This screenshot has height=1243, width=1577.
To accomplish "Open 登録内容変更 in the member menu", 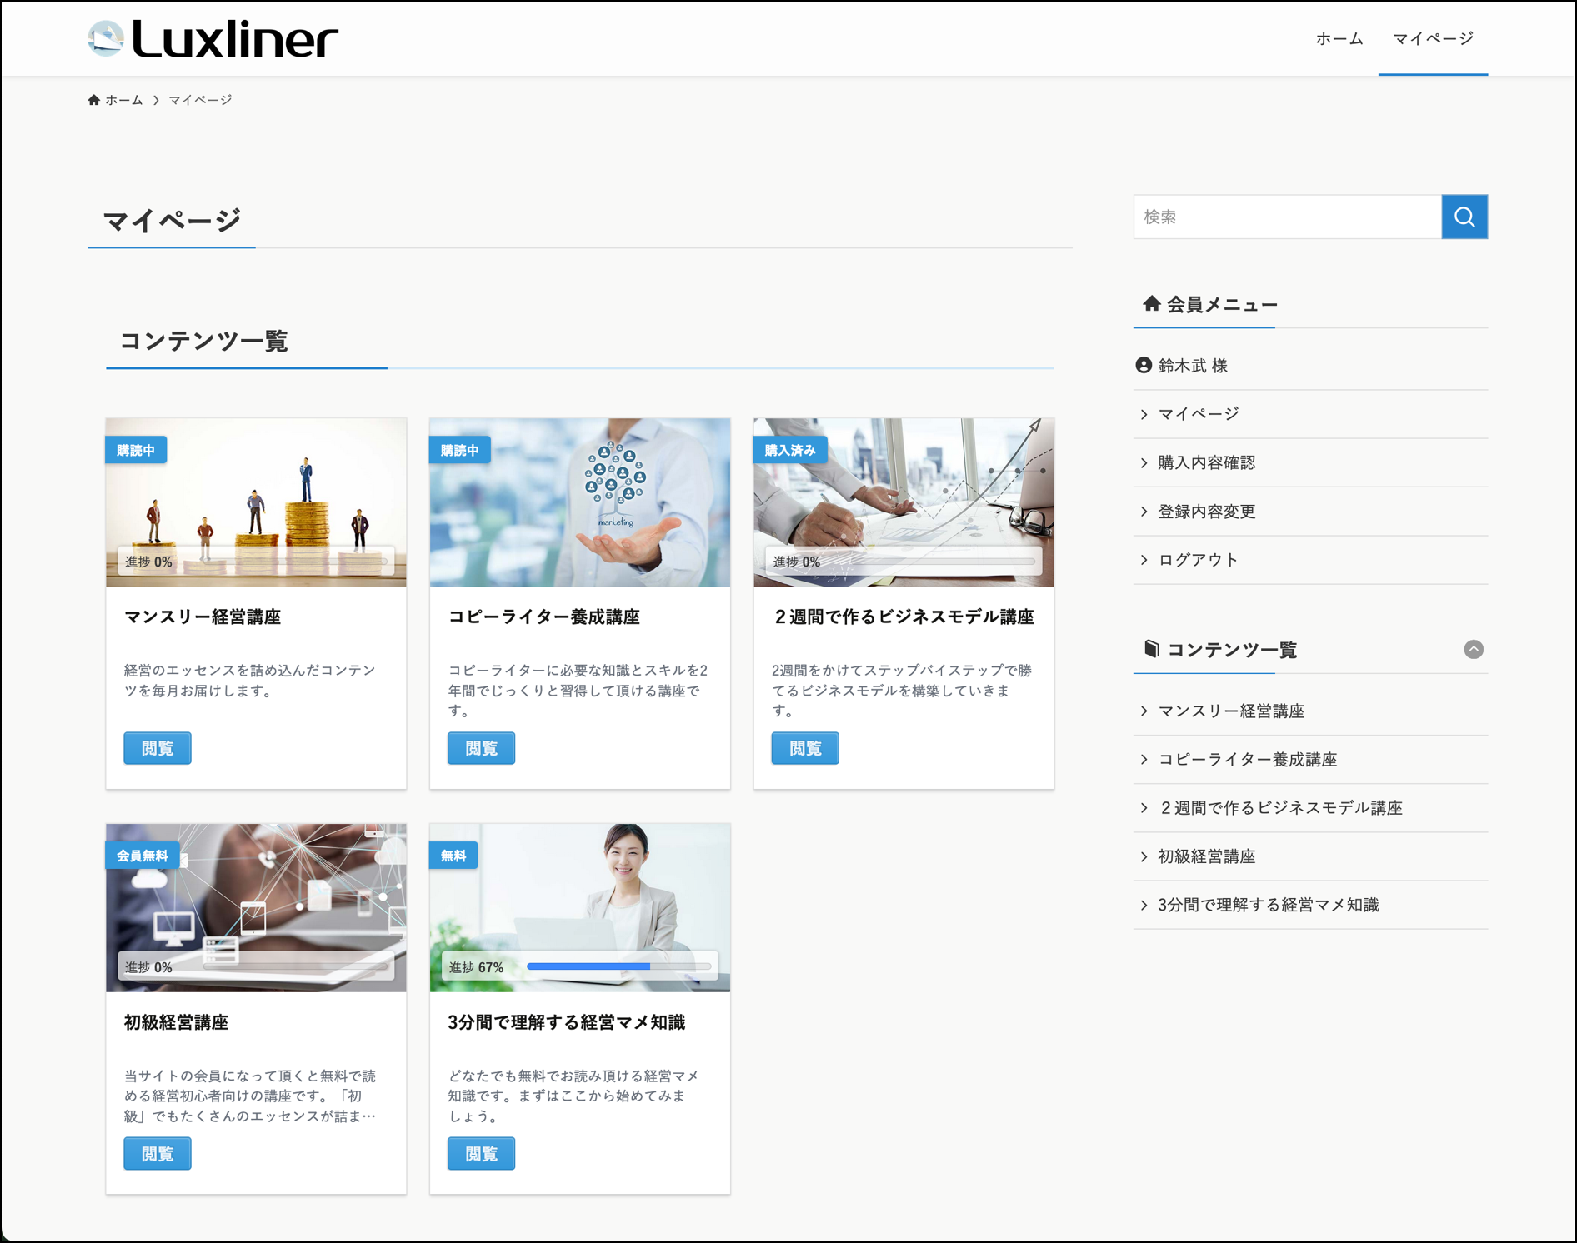I will (x=1206, y=512).
